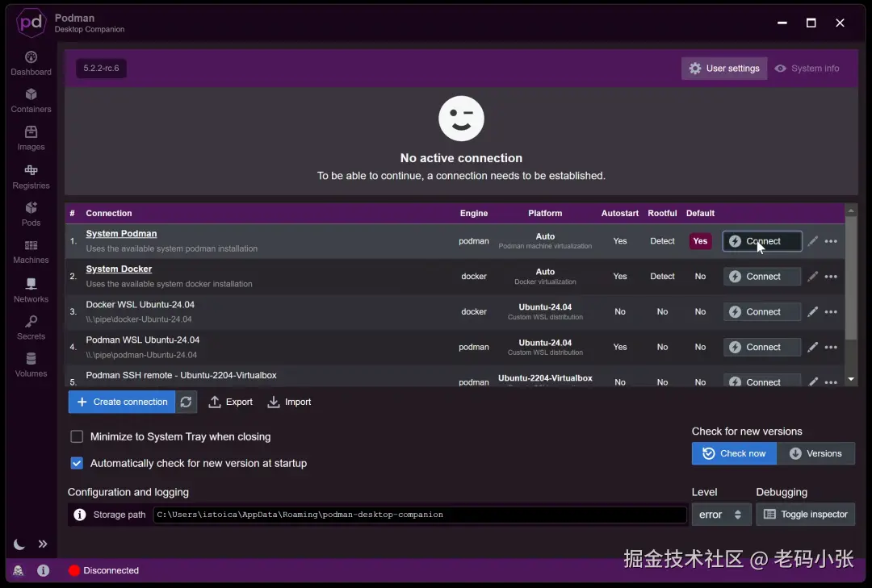Viewport: 872px width, 588px height.
Task: Edit System Docker connection with pencil icon
Action: [812, 276]
